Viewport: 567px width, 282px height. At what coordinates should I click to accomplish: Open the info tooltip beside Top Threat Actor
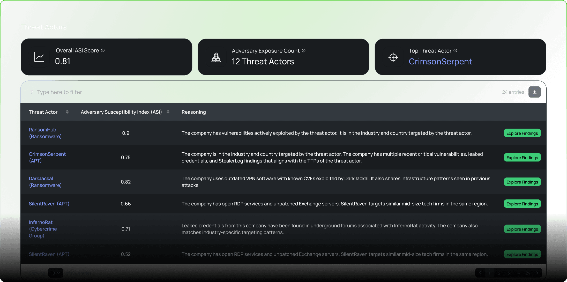pyautogui.click(x=456, y=51)
